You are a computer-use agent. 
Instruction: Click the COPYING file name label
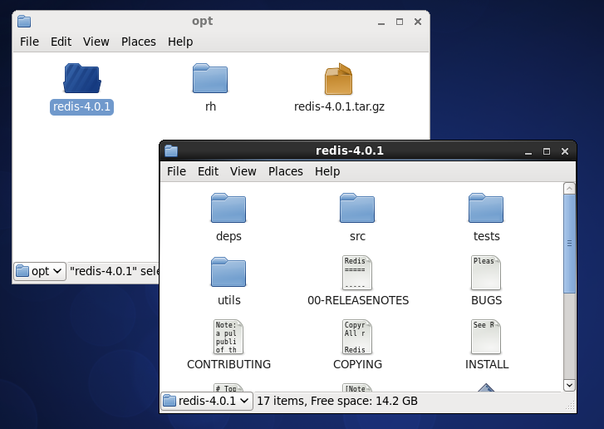tap(357, 364)
